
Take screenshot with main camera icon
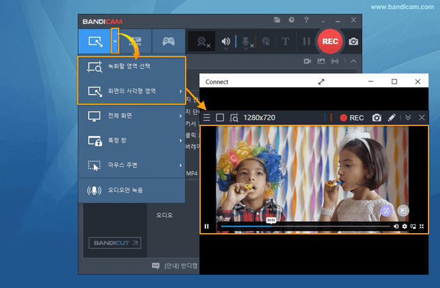tap(354, 42)
